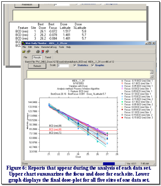Click 'Variation with Dose' chart subtitle
The height and width of the screenshot is (186, 161).
(78, 86)
